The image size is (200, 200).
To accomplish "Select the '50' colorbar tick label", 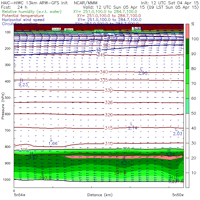I will 194,114.
